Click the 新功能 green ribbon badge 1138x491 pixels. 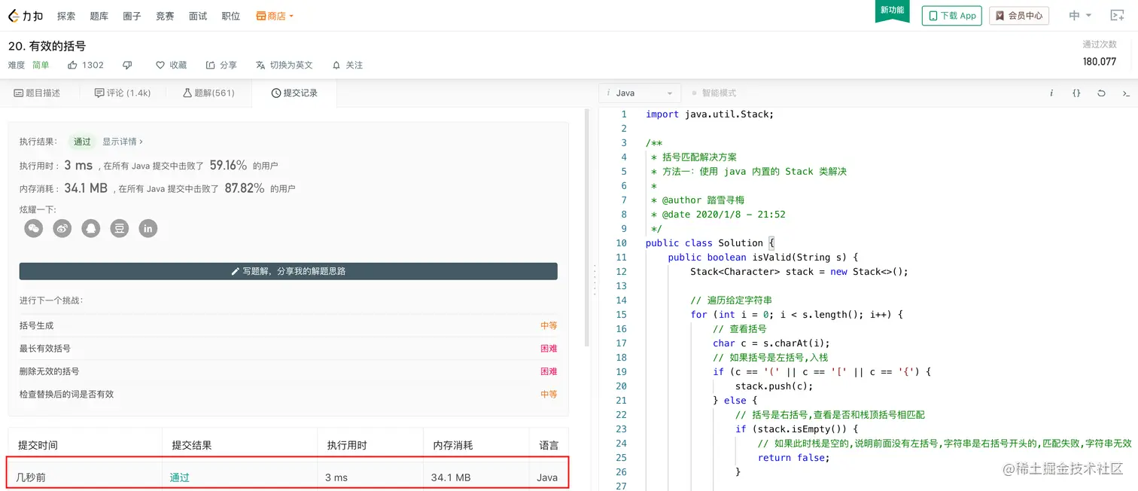[x=892, y=11]
